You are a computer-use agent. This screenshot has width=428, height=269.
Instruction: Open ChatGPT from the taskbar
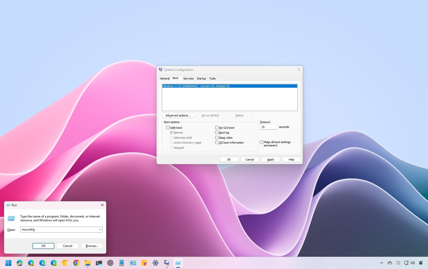(x=110, y=263)
